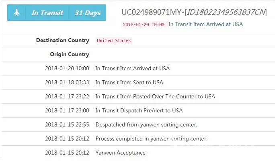Screen dimensions: 275x165
Task: Click the 2018-01-17 23:22 timestamp
Action: [67, 96]
